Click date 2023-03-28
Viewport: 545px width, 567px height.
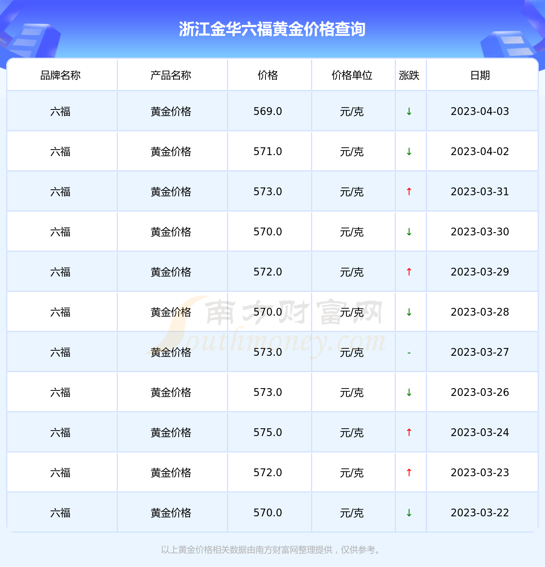[480, 312]
